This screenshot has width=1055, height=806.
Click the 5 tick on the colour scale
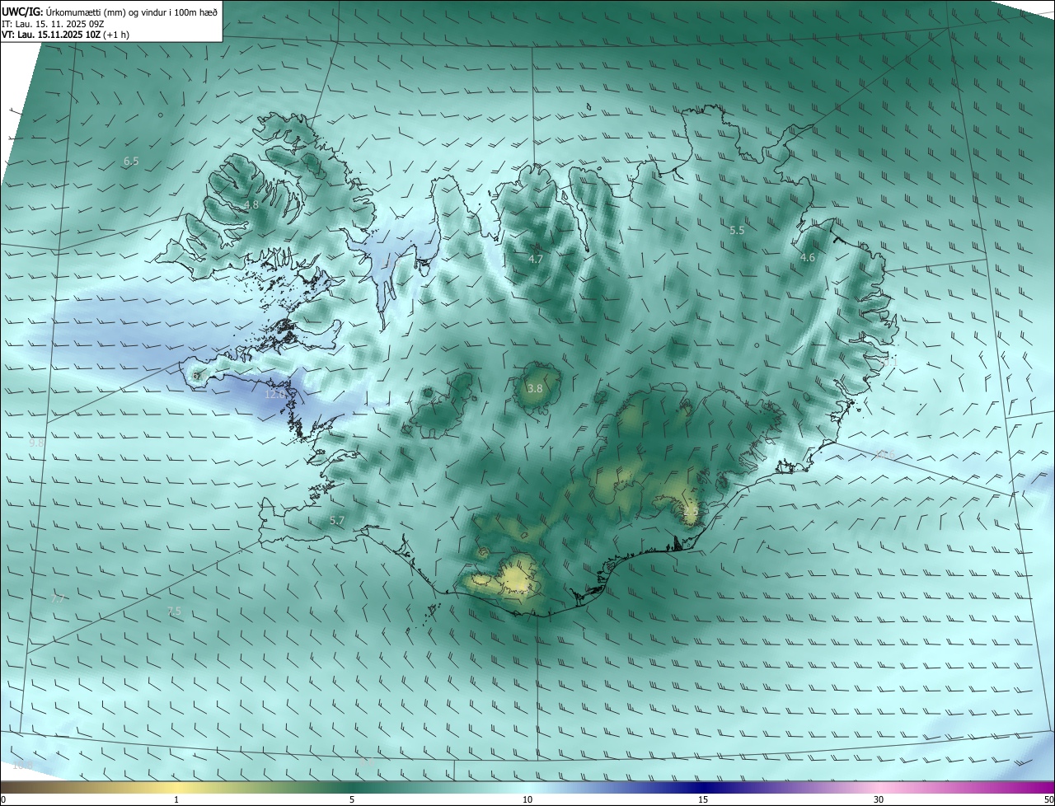point(352,799)
